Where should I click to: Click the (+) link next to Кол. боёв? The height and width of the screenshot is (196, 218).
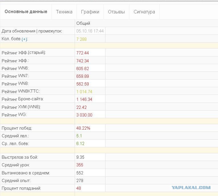pos(25,39)
